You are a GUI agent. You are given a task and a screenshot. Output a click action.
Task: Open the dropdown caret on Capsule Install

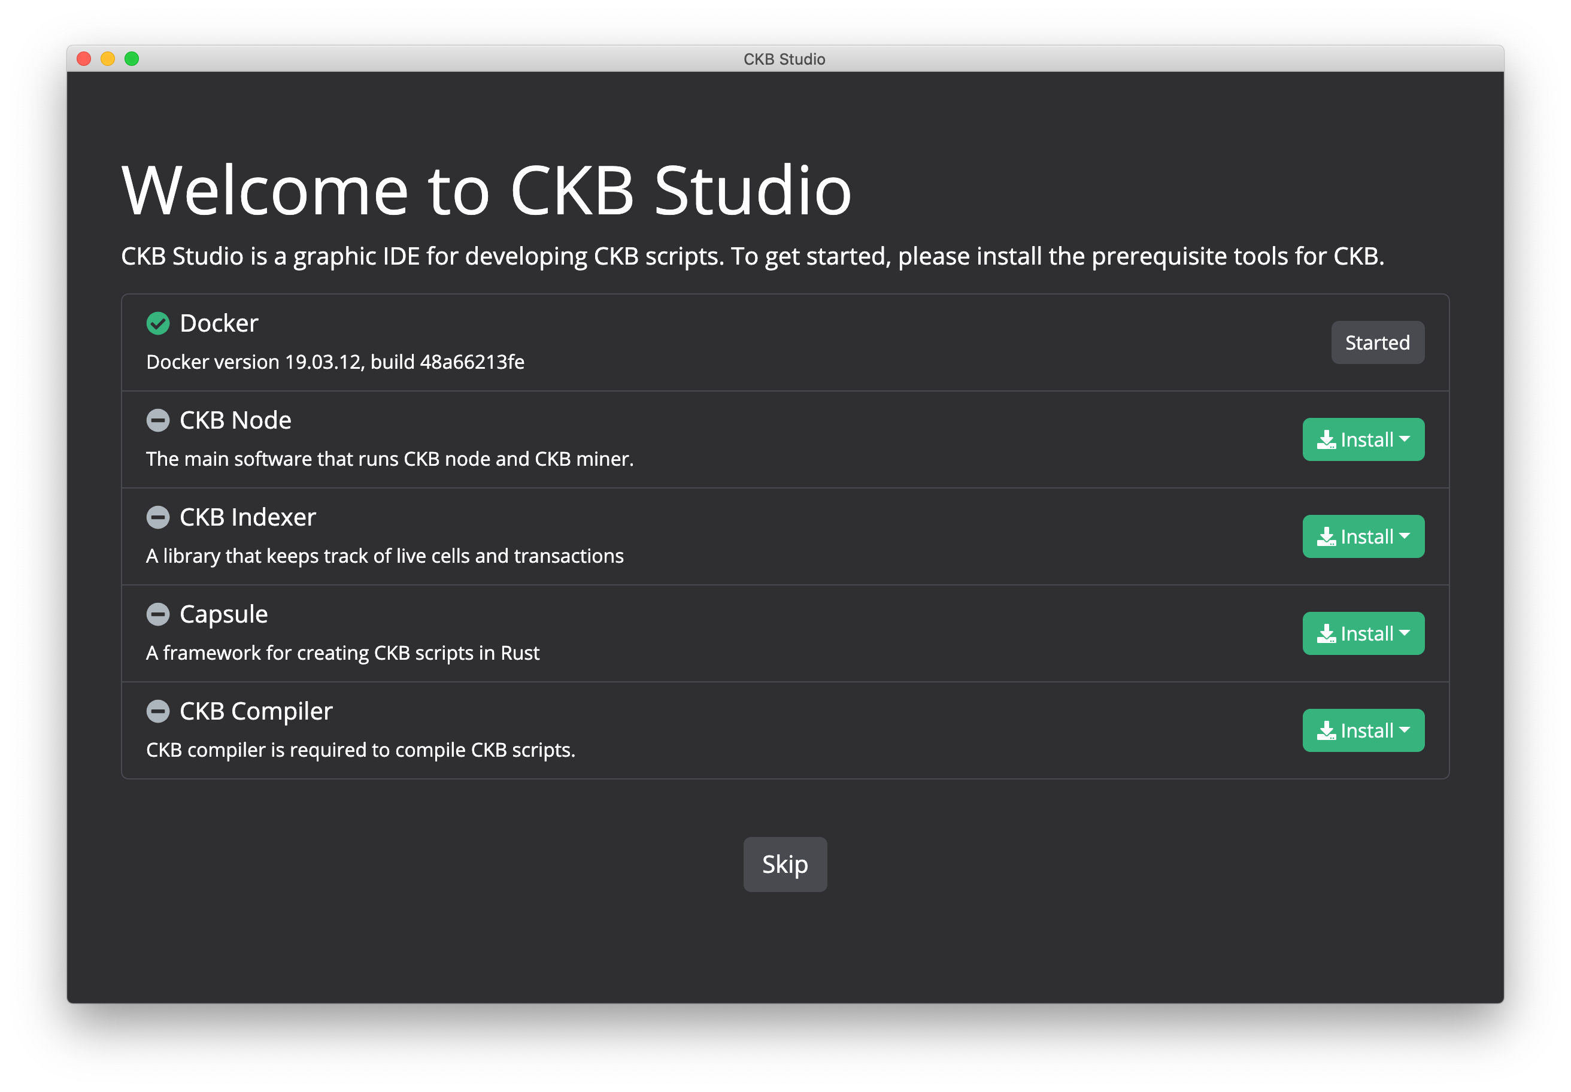click(1405, 633)
